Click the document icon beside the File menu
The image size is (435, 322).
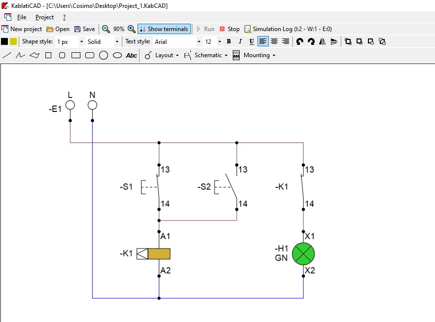[x=8, y=17]
